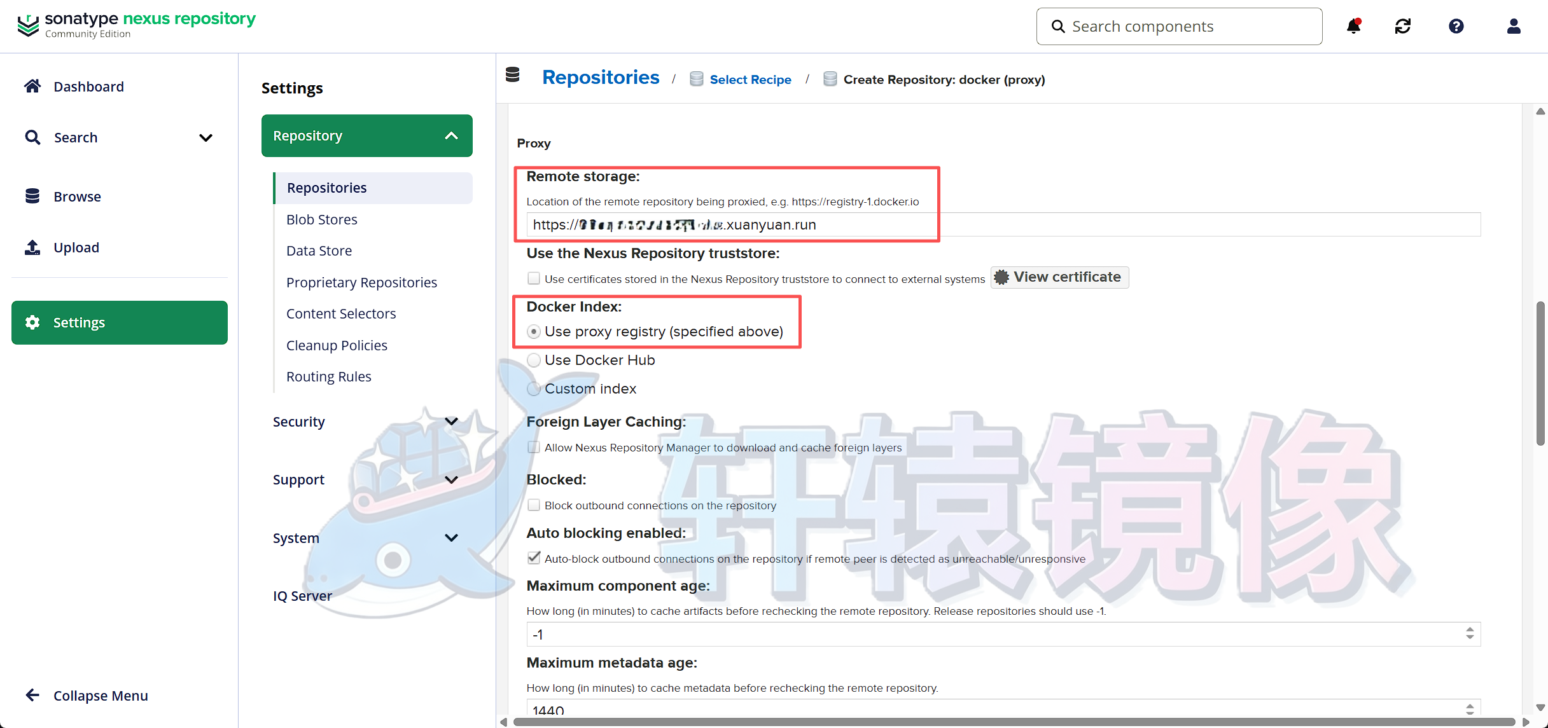This screenshot has width=1548, height=728.
Task: Open the user account icon
Action: 1514,26
